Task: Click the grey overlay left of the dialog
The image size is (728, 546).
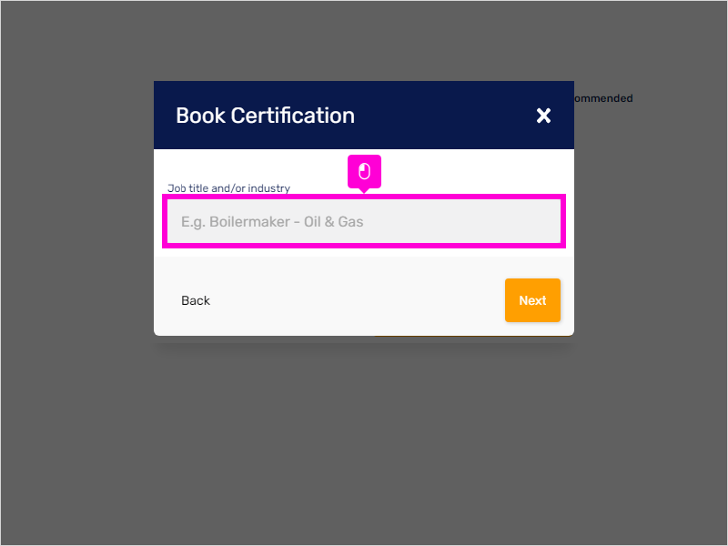Action: click(x=77, y=273)
